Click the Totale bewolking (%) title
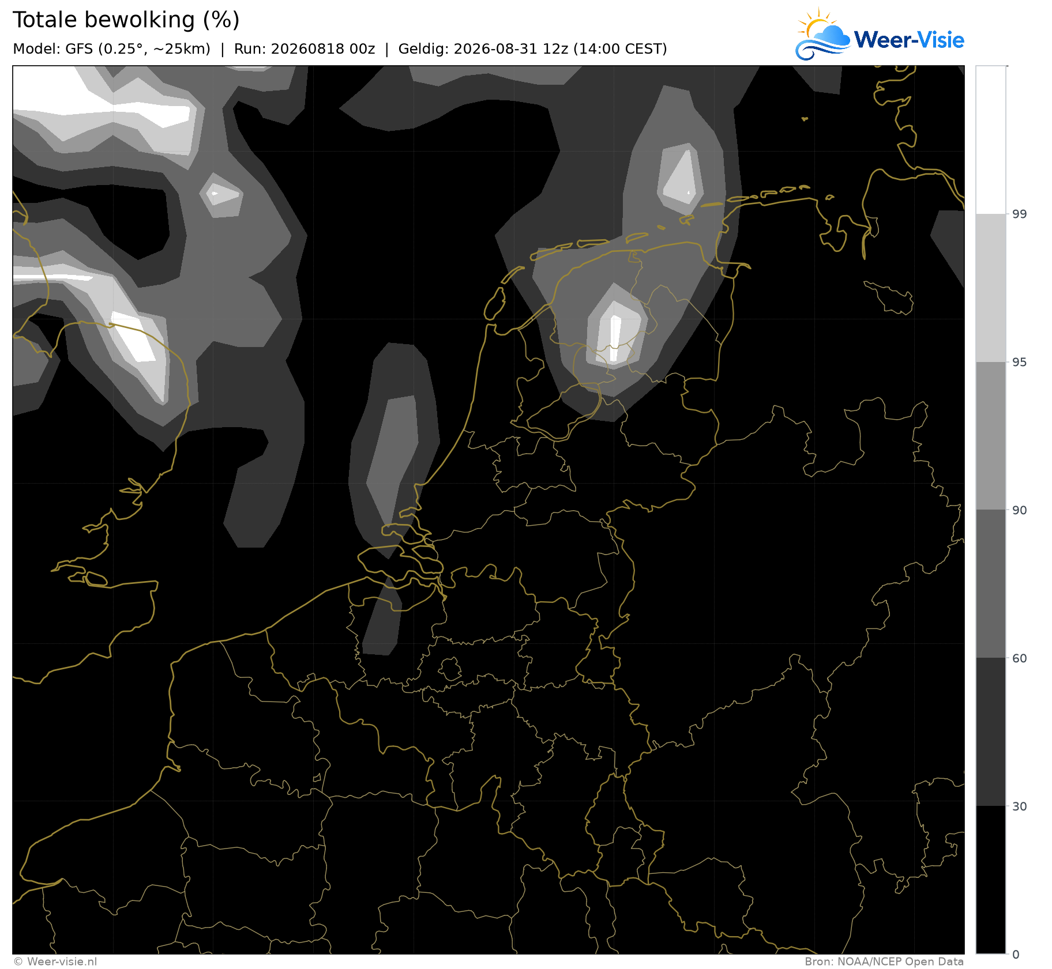Screen dimensions: 1052x969 (x=126, y=20)
